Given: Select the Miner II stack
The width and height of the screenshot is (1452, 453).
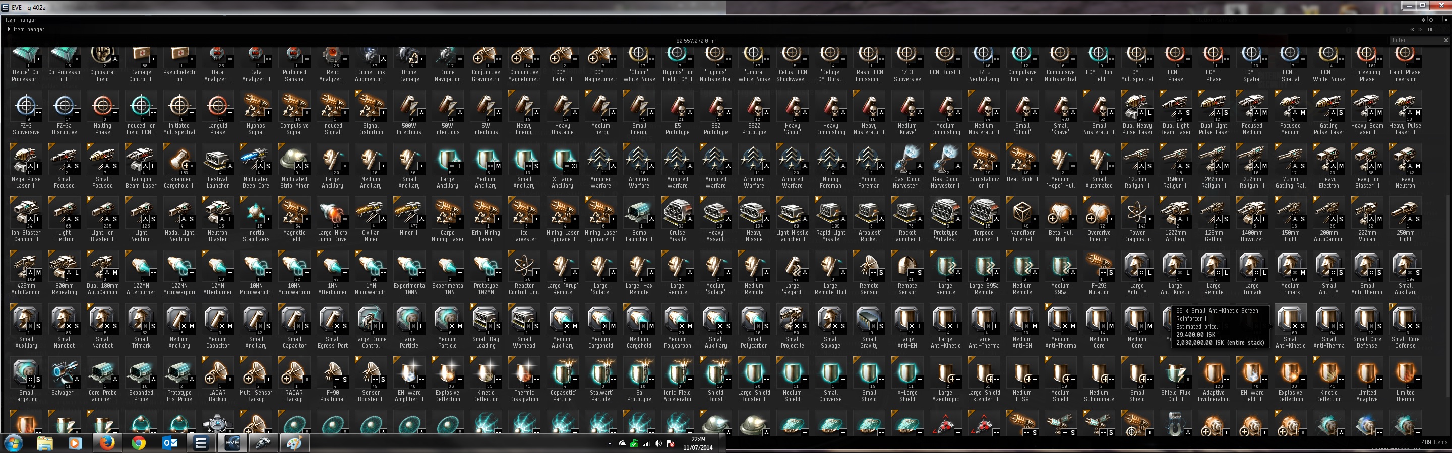Looking at the screenshot, I should click(x=409, y=219).
